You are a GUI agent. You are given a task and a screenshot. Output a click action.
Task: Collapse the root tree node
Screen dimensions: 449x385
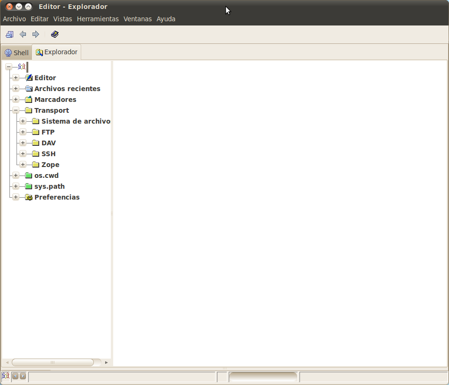coord(8,67)
